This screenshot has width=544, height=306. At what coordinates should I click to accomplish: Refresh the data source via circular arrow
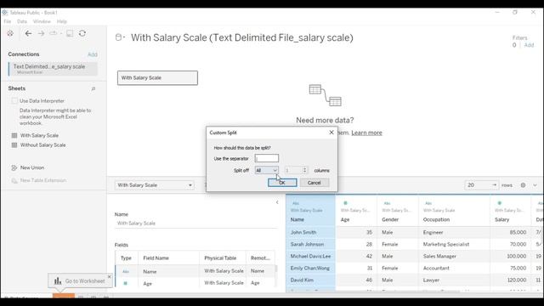82,33
